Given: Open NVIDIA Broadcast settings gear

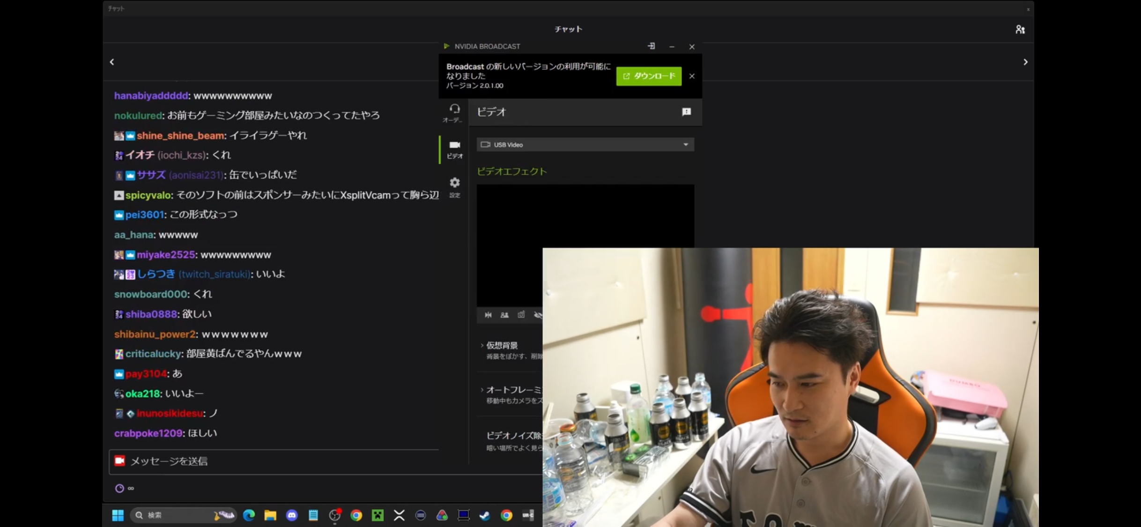Looking at the screenshot, I should (454, 186).
